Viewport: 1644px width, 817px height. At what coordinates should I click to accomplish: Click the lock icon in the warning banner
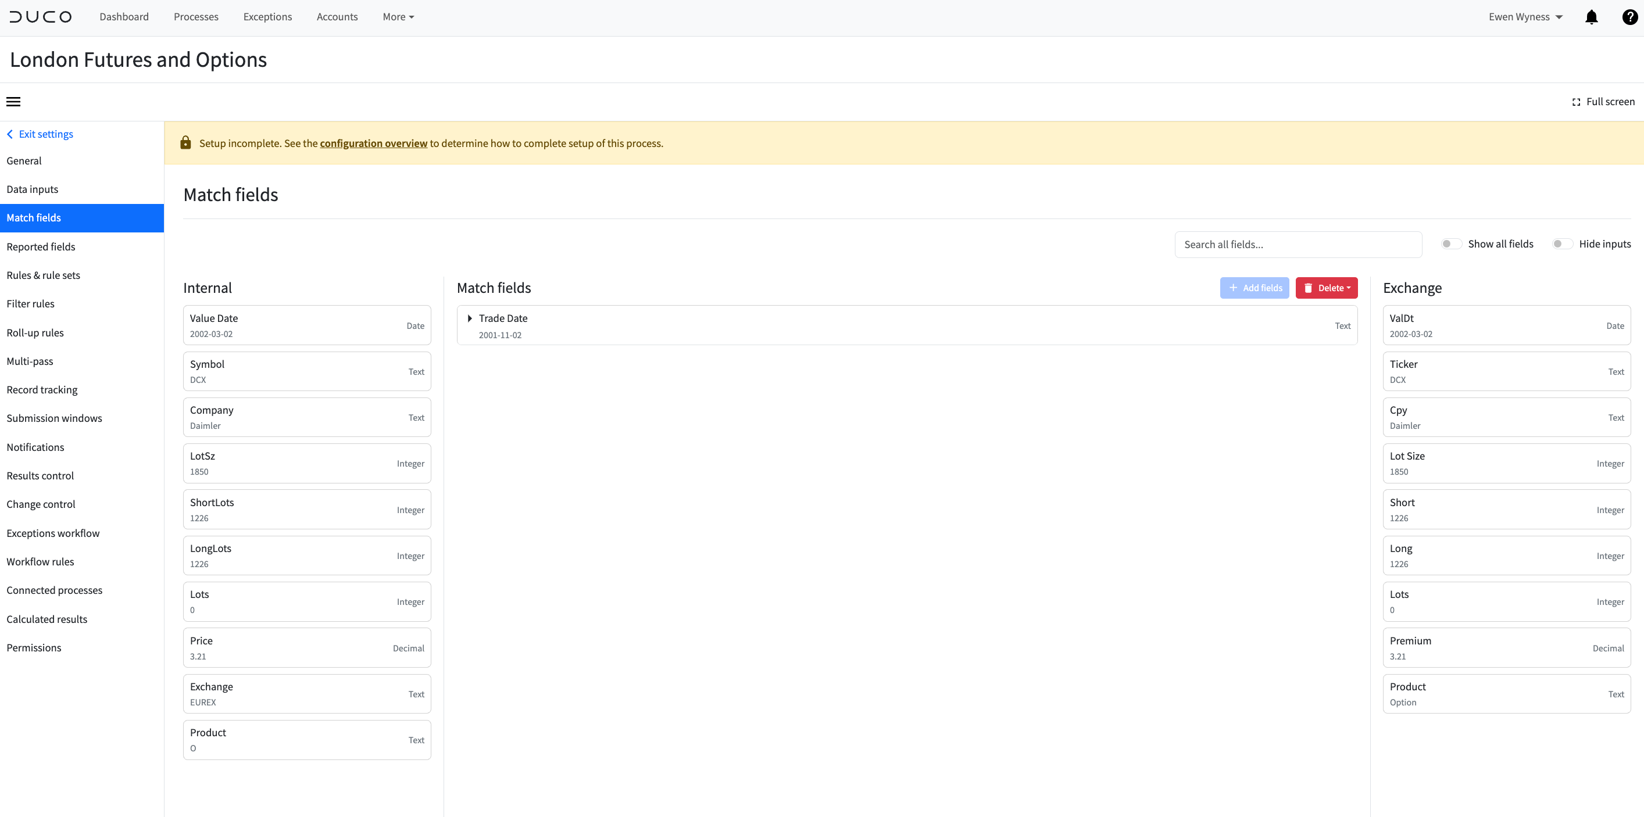[x=185, y=142]
